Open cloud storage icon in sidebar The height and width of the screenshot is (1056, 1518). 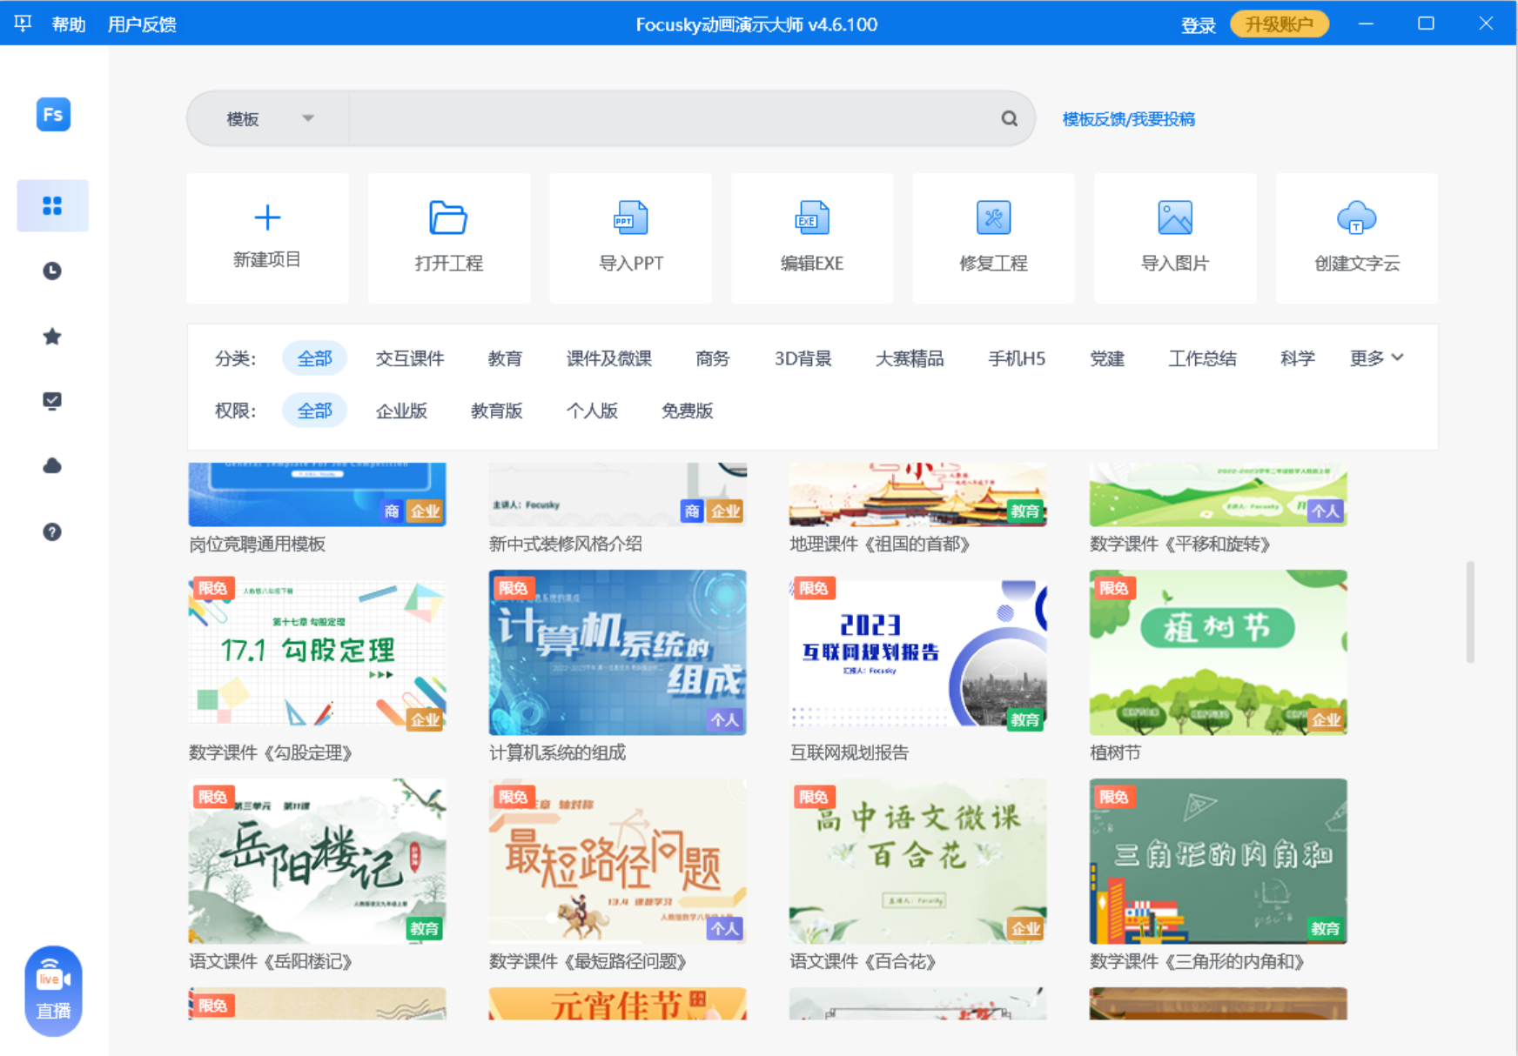click(x=52, y=466)
